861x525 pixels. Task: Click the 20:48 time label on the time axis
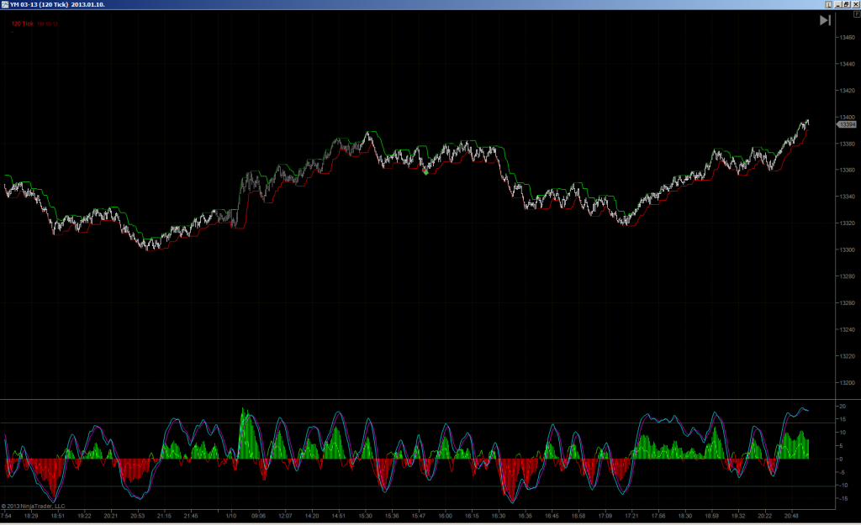791,516
